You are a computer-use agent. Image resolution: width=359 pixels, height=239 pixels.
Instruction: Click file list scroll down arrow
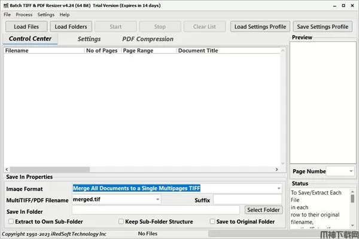tap(283, 163)
